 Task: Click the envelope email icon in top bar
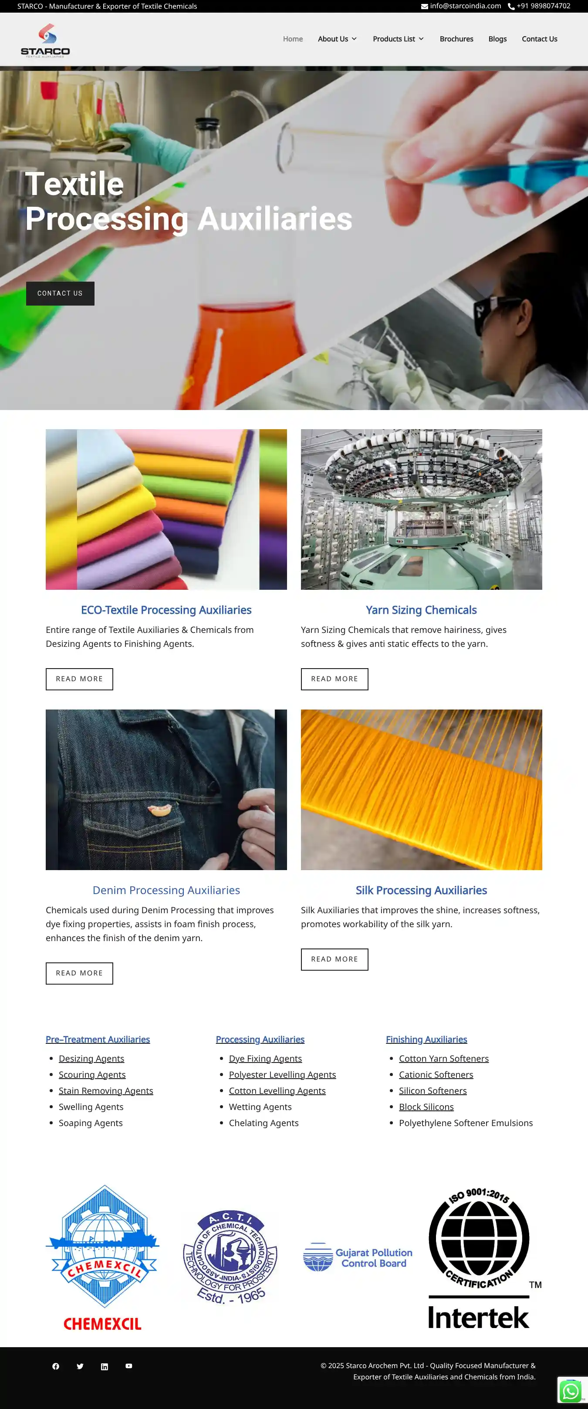pyautogui.click(x=424, y=7)
